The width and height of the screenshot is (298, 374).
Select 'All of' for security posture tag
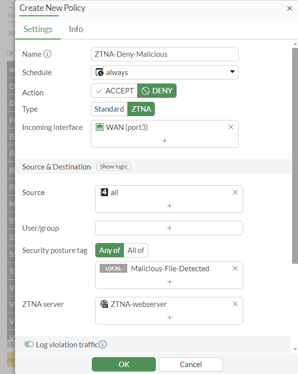tap(135, 250)
